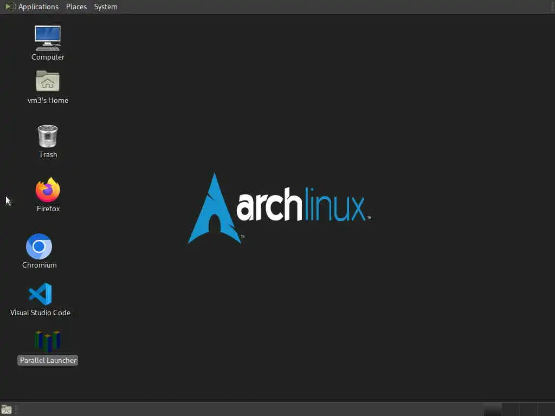Image resolution: width=555 pixels, height=416 pixels.
Task: Click the "vm3's Home" label text
Action: click(x=48, y=100)
